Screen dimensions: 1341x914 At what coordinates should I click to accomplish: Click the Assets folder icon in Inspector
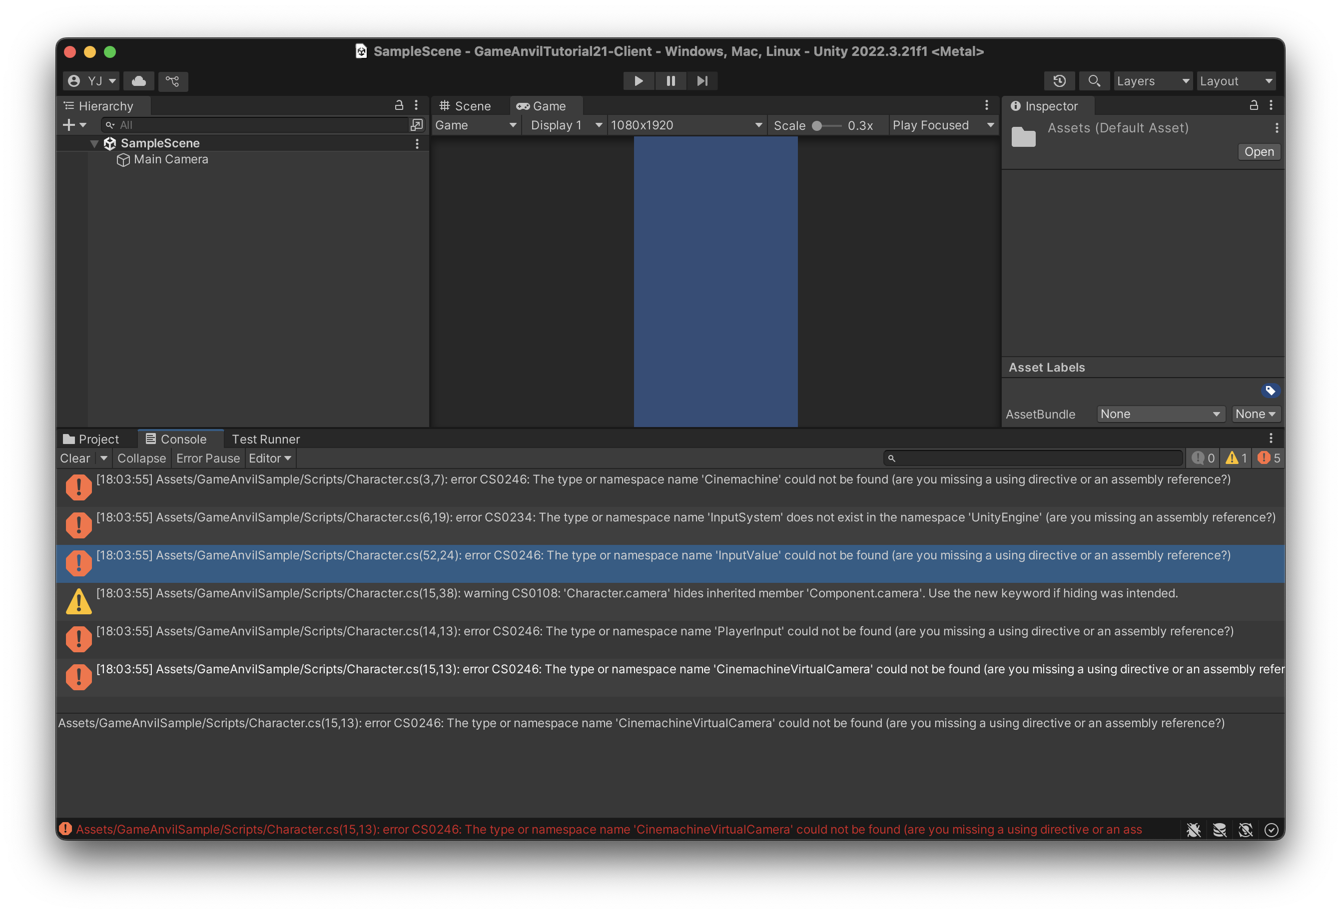[1023, 137]
